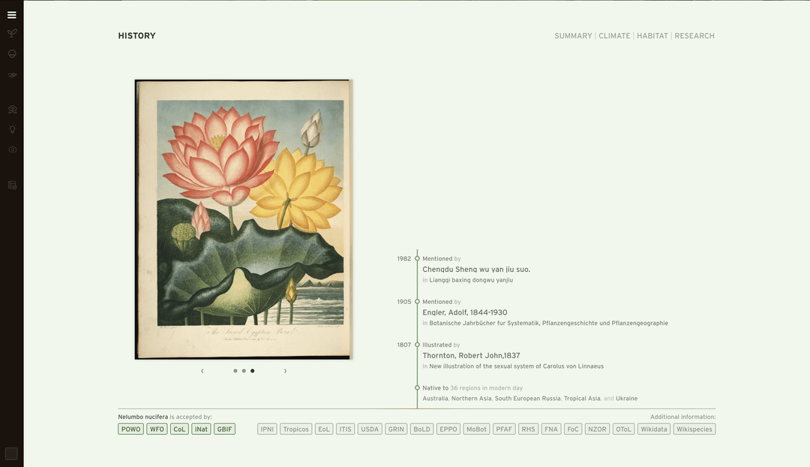Open the Tropicos additional info button
This screenshot has height=467, width=810.
pyautogui.click(x=295, y=429)
